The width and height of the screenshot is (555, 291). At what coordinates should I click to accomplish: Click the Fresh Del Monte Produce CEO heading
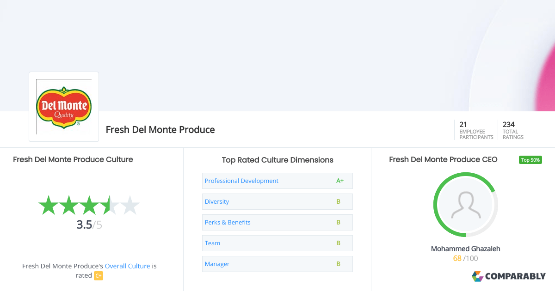[x=443, y=159]
